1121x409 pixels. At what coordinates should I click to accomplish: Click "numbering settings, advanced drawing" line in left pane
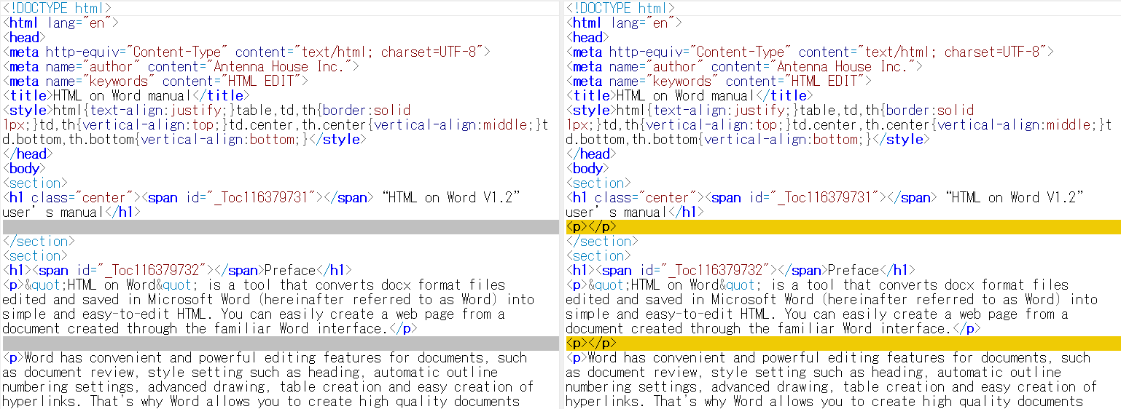(268, 386)
